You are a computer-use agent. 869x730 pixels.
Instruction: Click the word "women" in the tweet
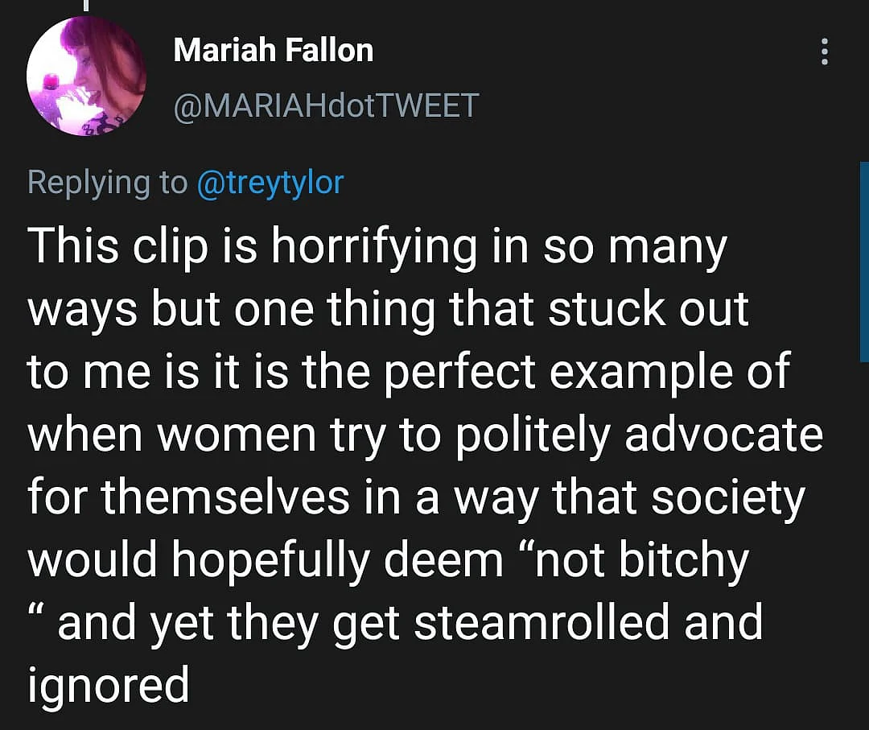pyautogui.click(x=237, y=435)
